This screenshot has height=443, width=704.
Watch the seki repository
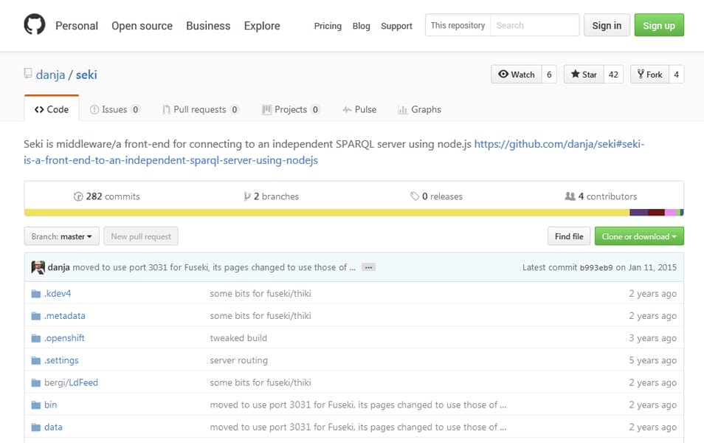coord(516,75)
